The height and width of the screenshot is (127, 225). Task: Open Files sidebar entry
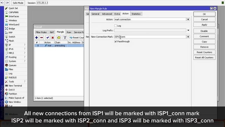(x=11, y=69)
